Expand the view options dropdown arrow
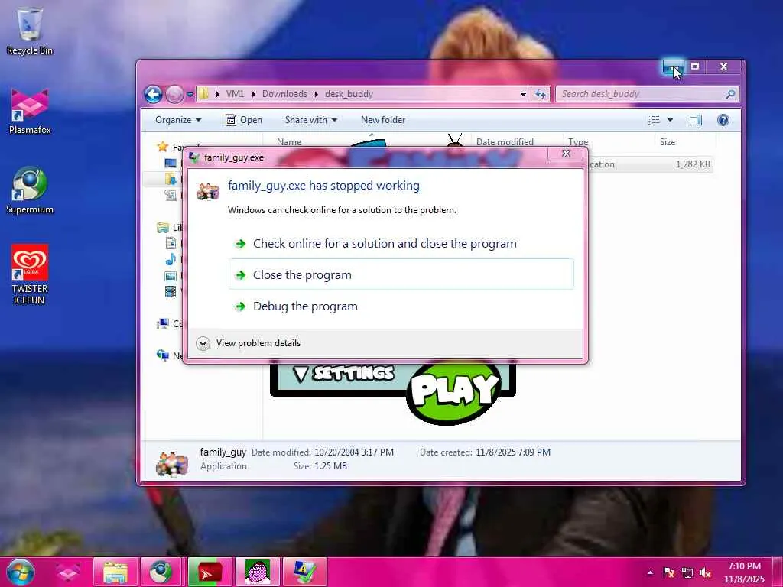The image size is (783, 587). point(670,120)
